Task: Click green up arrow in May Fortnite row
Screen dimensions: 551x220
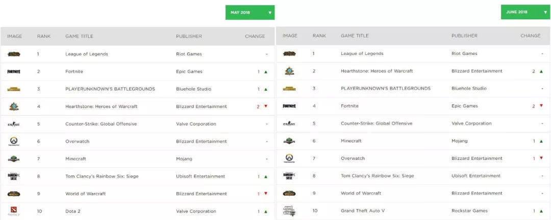Action: [266, 72]
